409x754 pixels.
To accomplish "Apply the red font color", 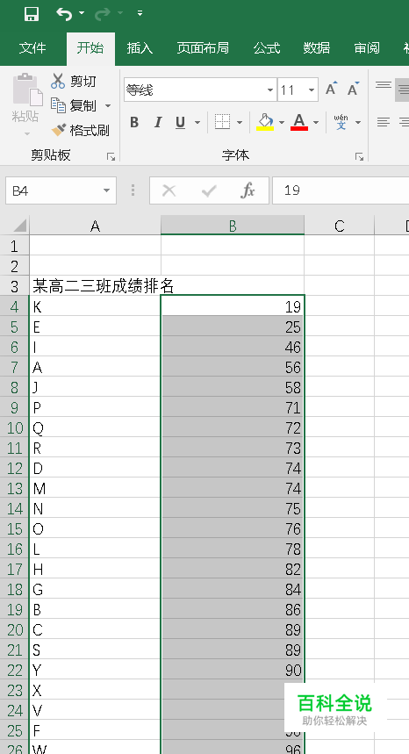I will (x=299, y=122).
